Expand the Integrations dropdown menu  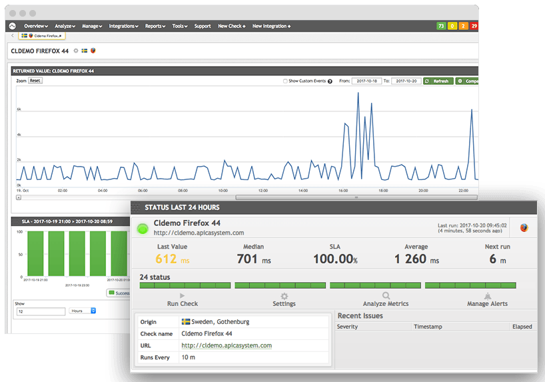point(123,26)
